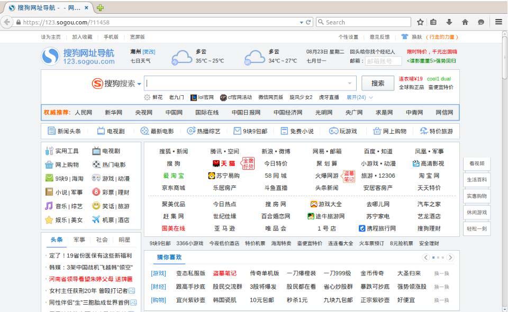
Task: Open 新闻头条 news icon link
Action: pyautogui.click(x=51, y=131)
